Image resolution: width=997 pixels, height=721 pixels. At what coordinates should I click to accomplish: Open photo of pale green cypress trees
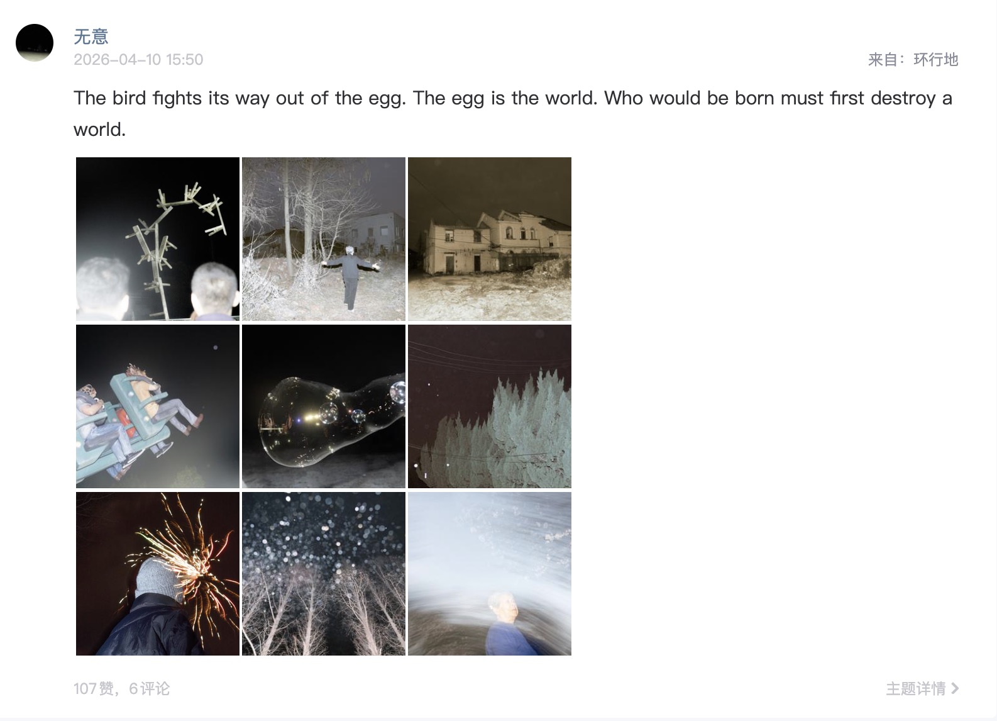pos(490,406)
